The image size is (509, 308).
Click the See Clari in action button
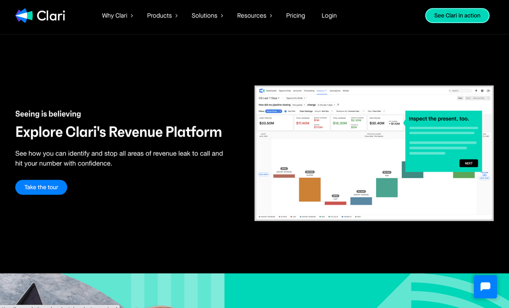pyautogui.click(x=457, y=15)
